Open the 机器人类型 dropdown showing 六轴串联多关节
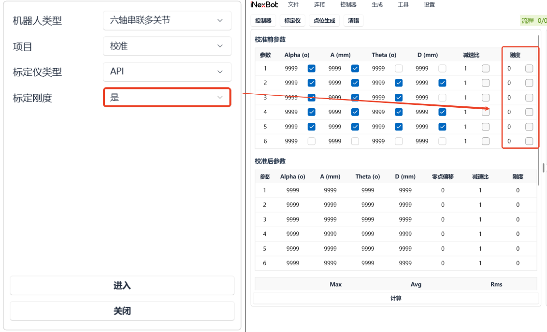Screen dimensions: 547x332 coord(167,21)
